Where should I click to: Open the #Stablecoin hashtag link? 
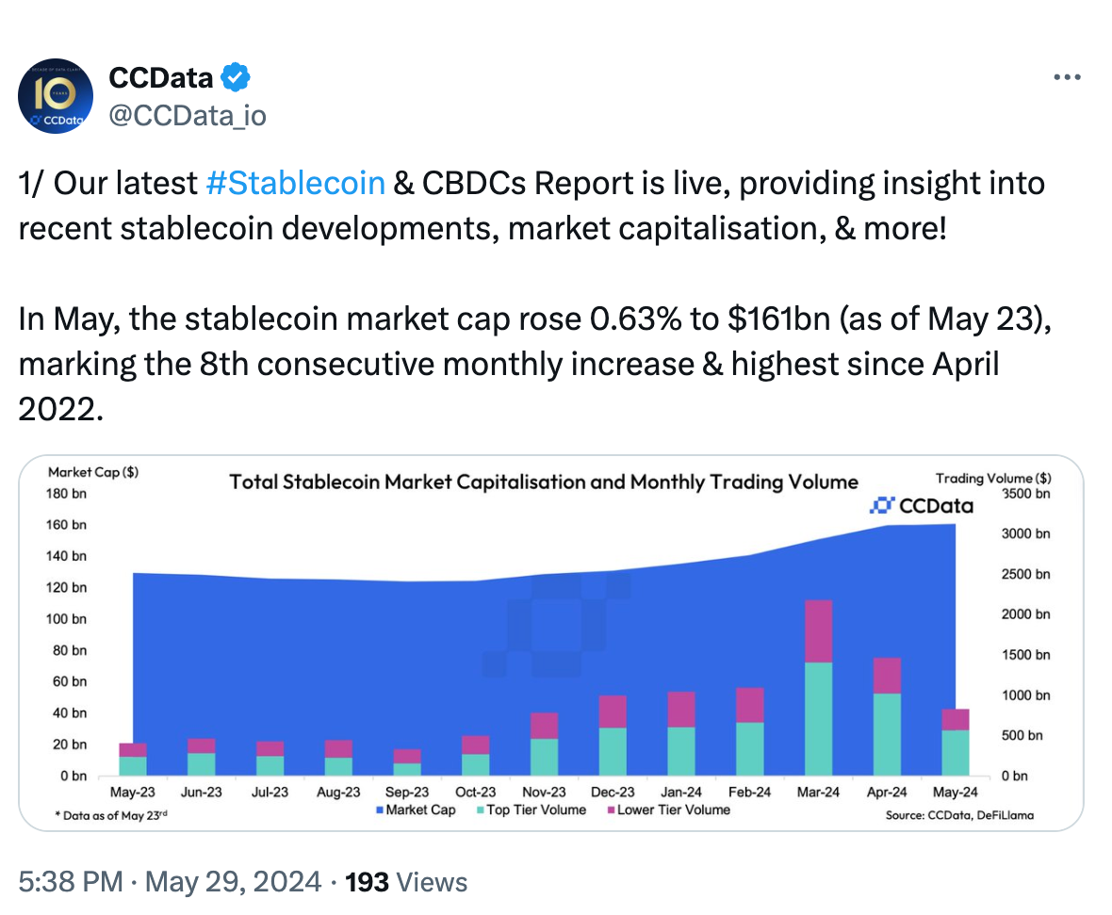294,182
